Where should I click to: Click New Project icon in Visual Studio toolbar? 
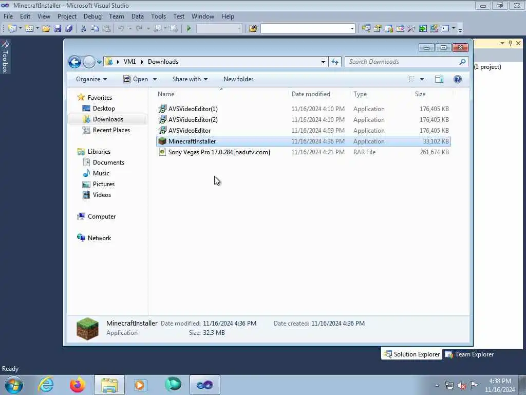12,29
